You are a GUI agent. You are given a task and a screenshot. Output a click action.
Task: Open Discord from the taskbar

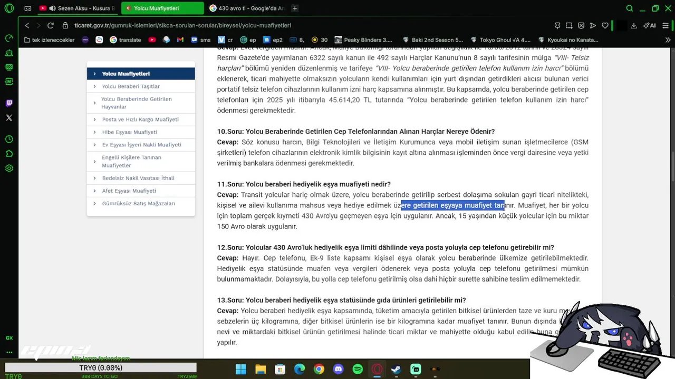coord(338,369)
